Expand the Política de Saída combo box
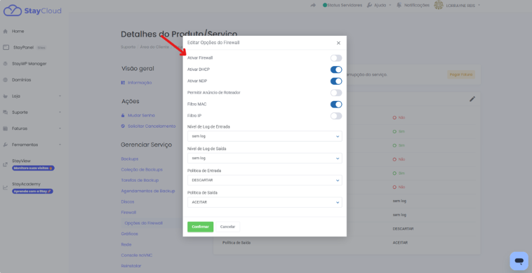The width and height of the screenshot is (532, 273). coord(265,202)
